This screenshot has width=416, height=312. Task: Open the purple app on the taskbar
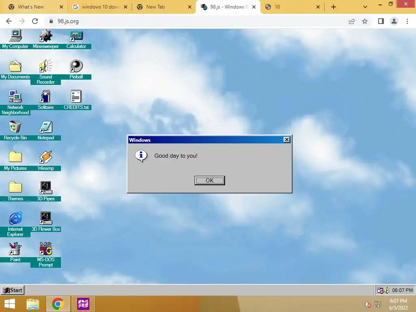83,304
